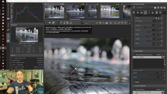Increase Angle value with plus button
This screenshot has height=94, width=167.
pos(162,43)
